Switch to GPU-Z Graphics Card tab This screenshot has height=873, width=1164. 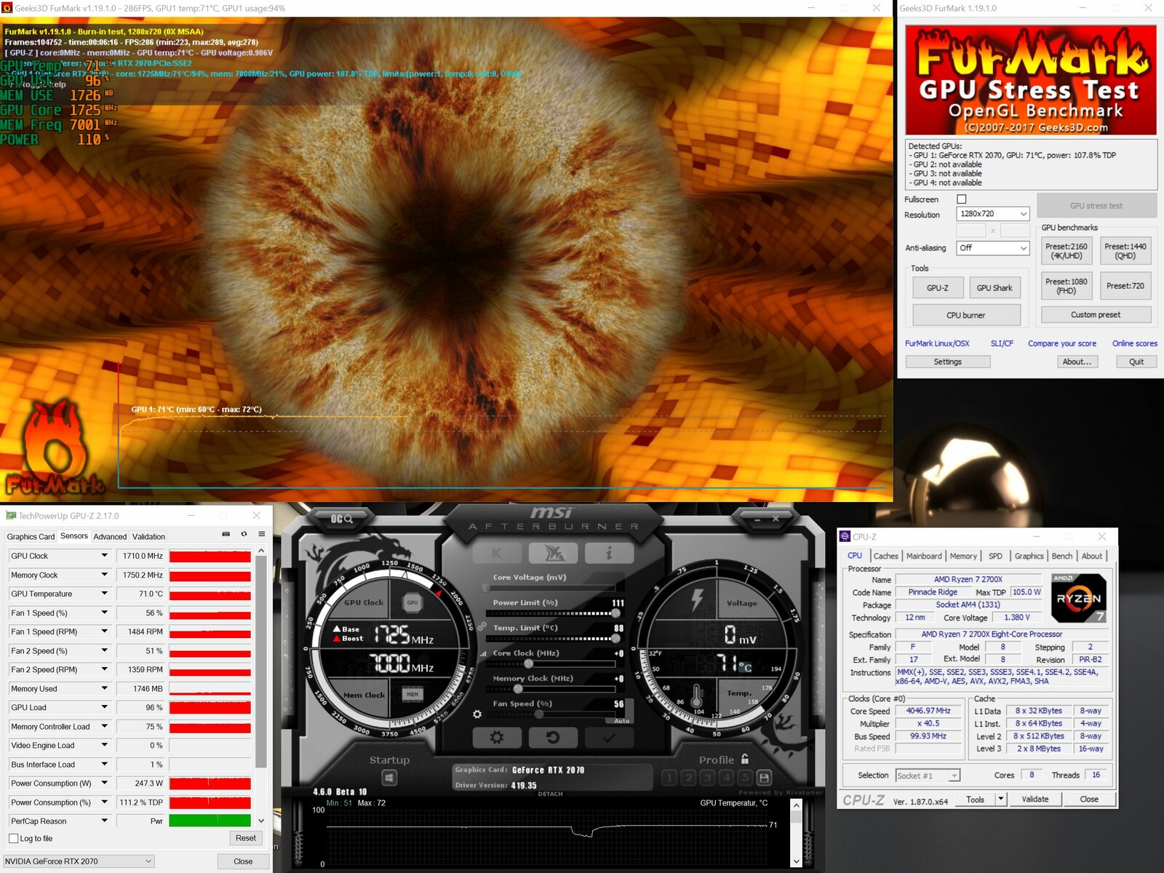tap(31, 537)
